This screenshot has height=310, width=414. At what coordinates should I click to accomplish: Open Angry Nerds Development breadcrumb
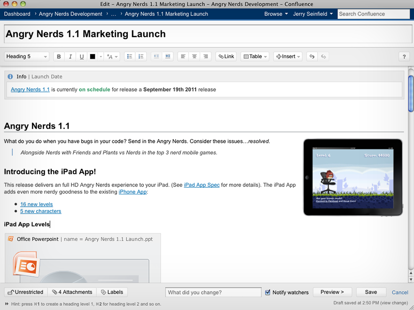click(70, 14)
